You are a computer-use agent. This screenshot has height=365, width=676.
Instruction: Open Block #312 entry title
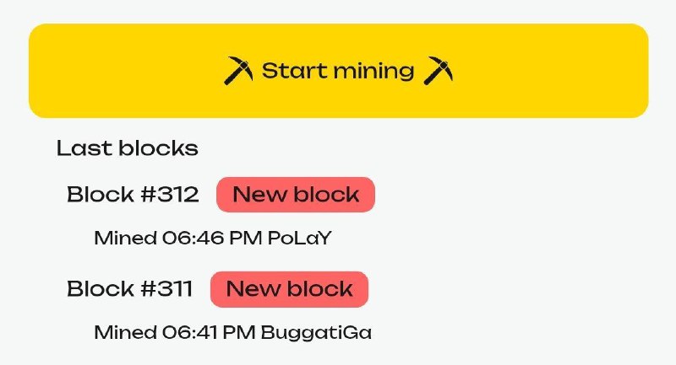tap(133, 195)
